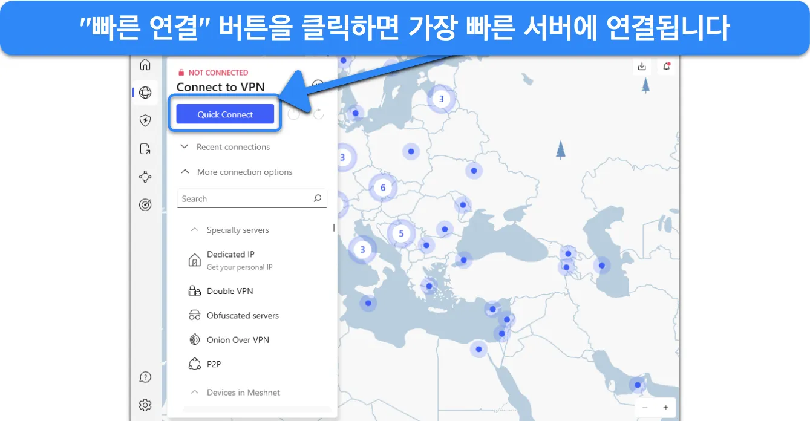Select the globe VPN map sidebar icon

[x=145, y=93]
